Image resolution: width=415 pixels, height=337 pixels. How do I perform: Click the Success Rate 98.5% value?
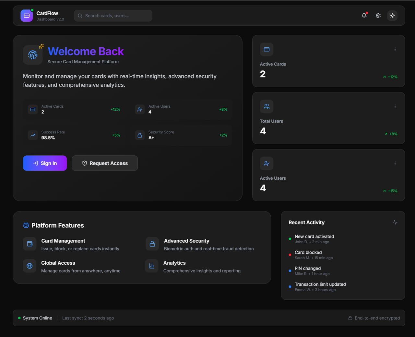pos(48,138)
